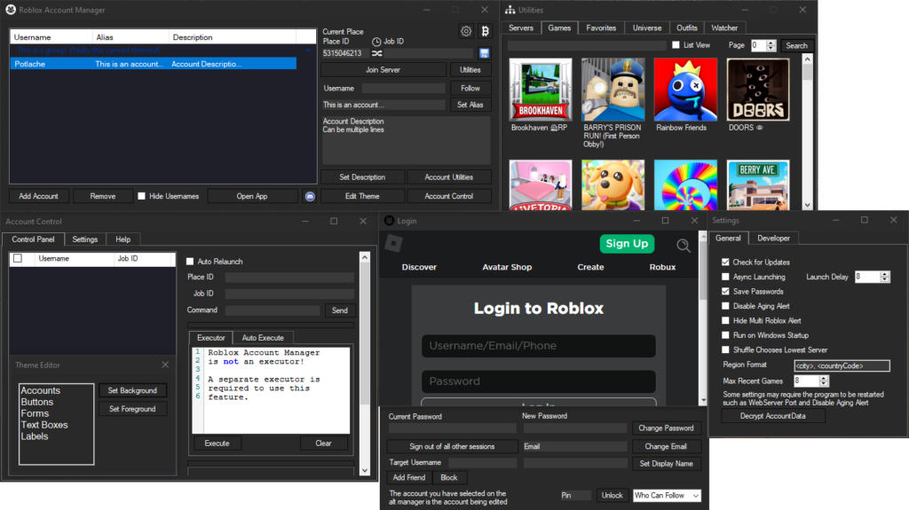Screen dimensions: 909x510
Task: Click the Username/Email/Phone field
Action: tap(539, 346)
